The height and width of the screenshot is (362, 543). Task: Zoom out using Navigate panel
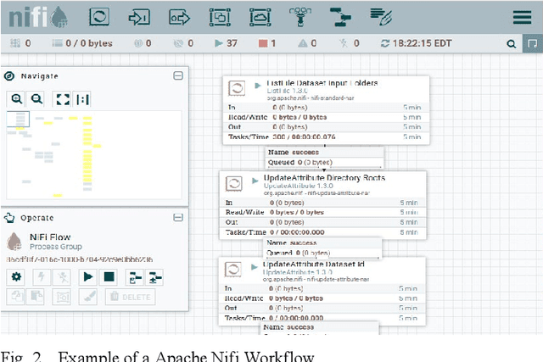pos(36,99)
